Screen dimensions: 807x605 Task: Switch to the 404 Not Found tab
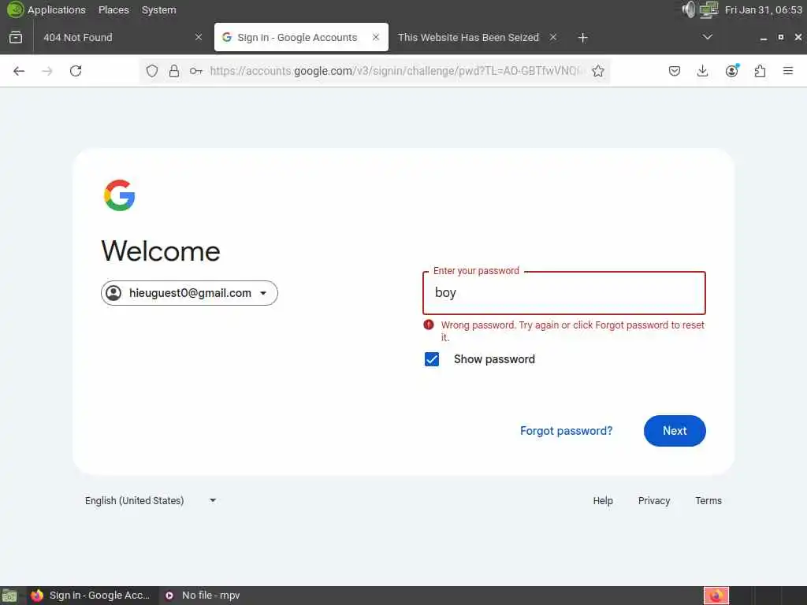pyautogui.click(x=121, y=37)
